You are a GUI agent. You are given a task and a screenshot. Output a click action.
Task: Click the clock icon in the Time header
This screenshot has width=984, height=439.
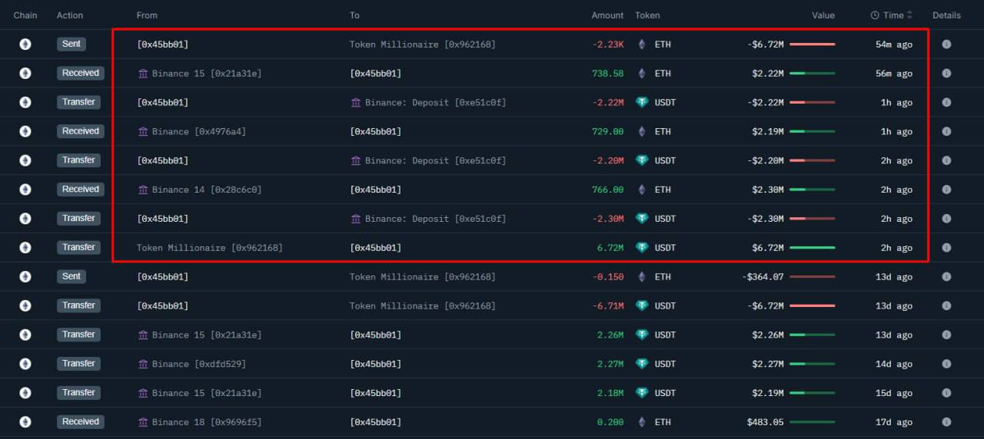click(x=875, y=15)
